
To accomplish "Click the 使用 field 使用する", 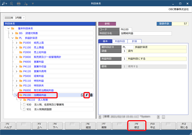I will pos(157,67).
